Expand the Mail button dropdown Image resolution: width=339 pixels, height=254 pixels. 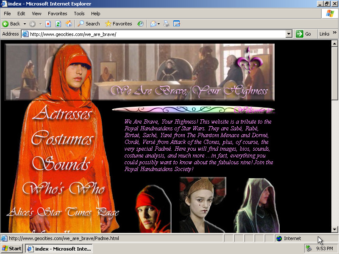pyautogui.click(x=158, y=24)
